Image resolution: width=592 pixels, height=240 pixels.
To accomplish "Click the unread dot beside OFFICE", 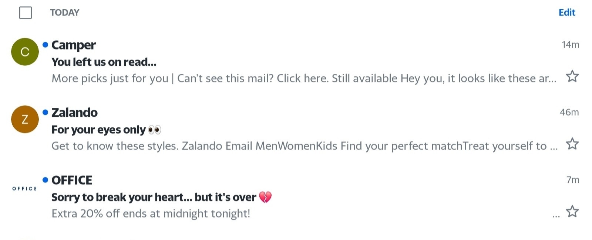I will 46,180.
